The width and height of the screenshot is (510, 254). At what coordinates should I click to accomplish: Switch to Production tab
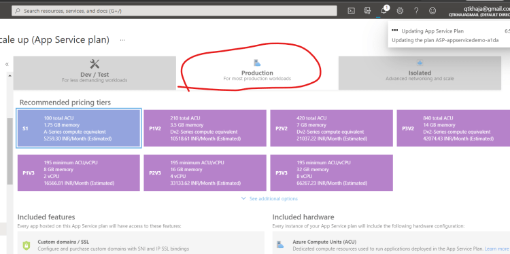257,73
